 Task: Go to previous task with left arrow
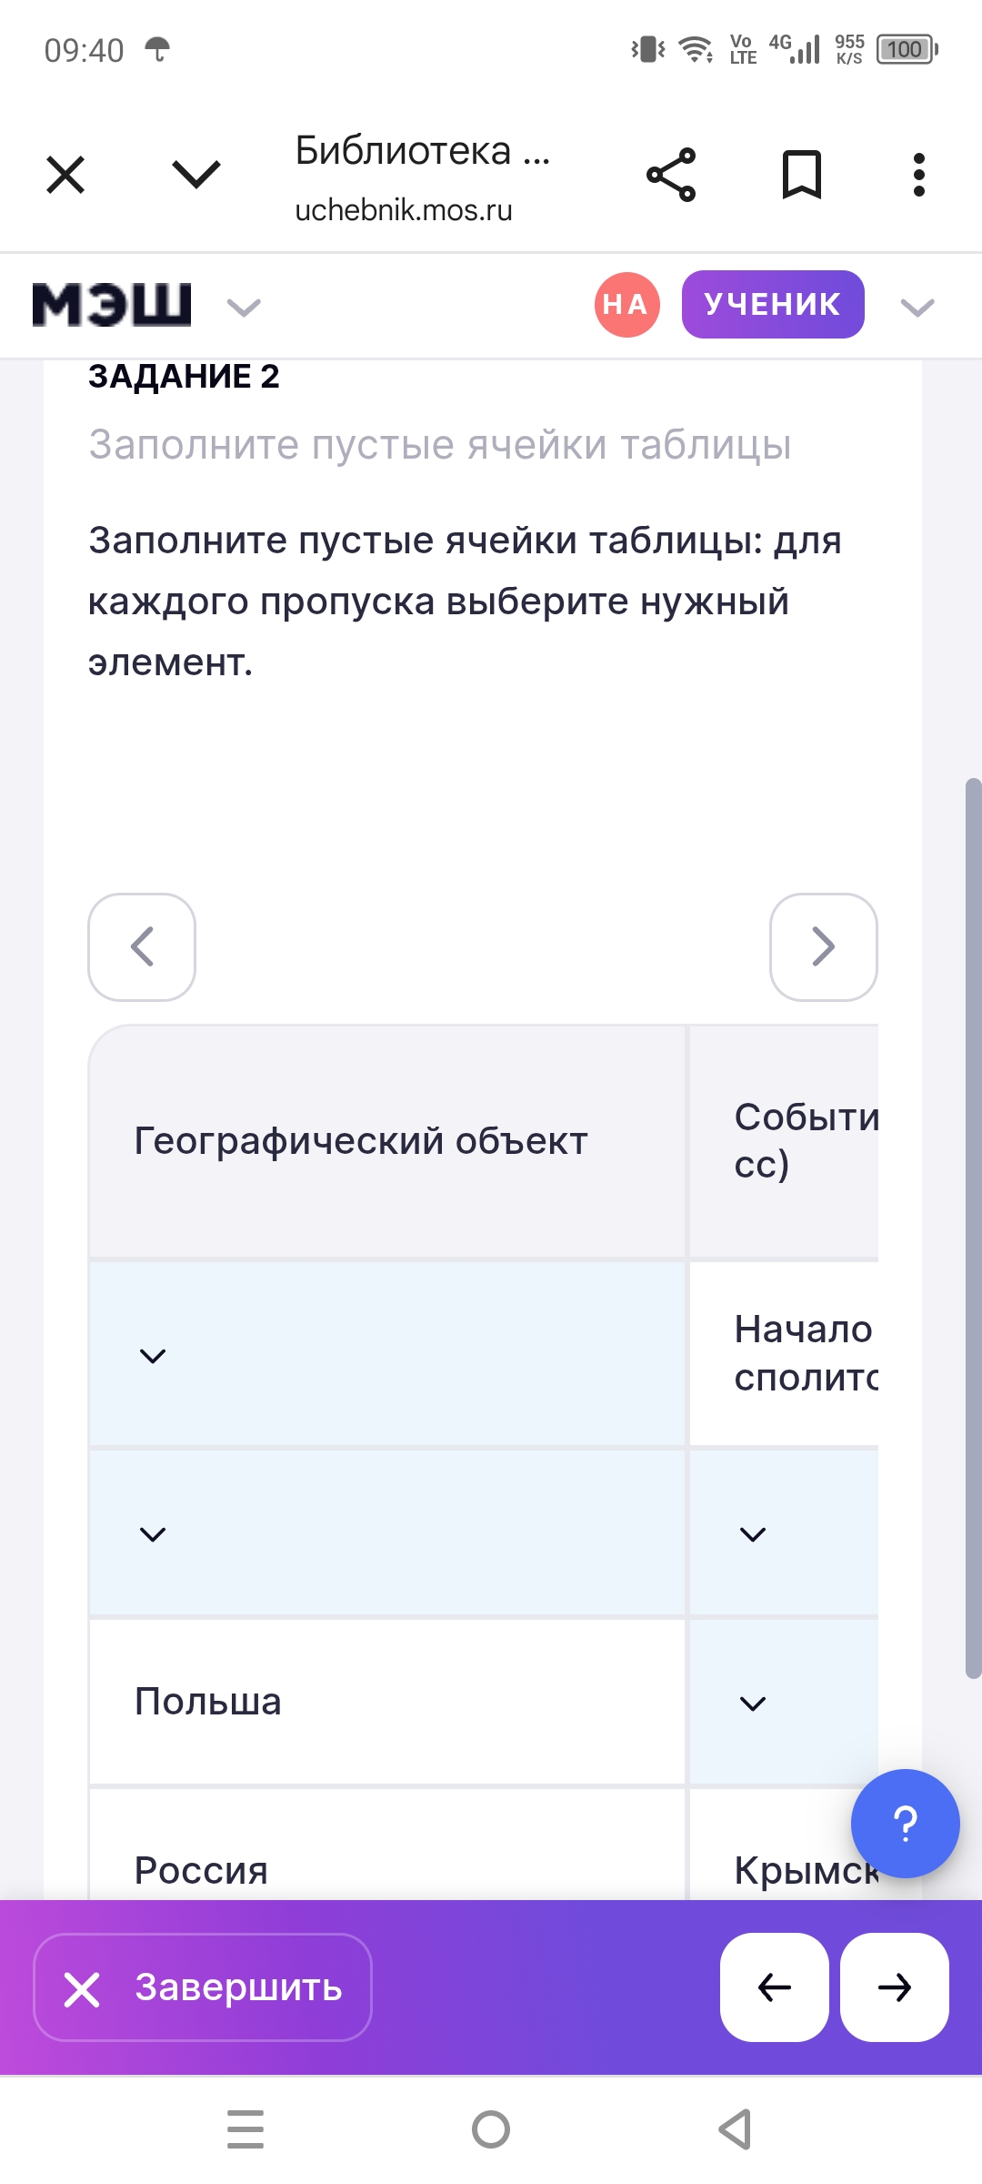coord(774,1987)
